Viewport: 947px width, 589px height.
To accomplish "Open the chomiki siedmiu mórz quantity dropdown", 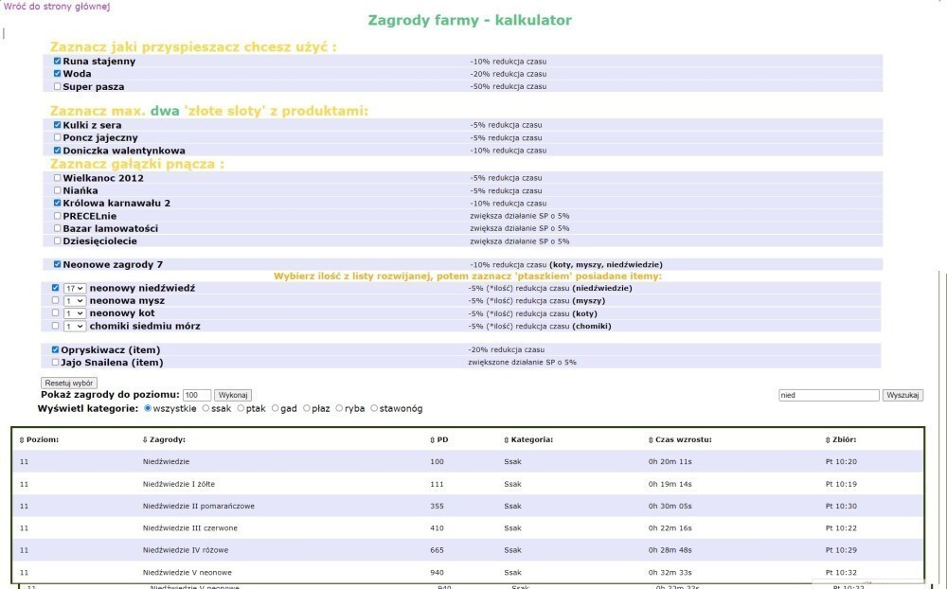I will (75, 326).
